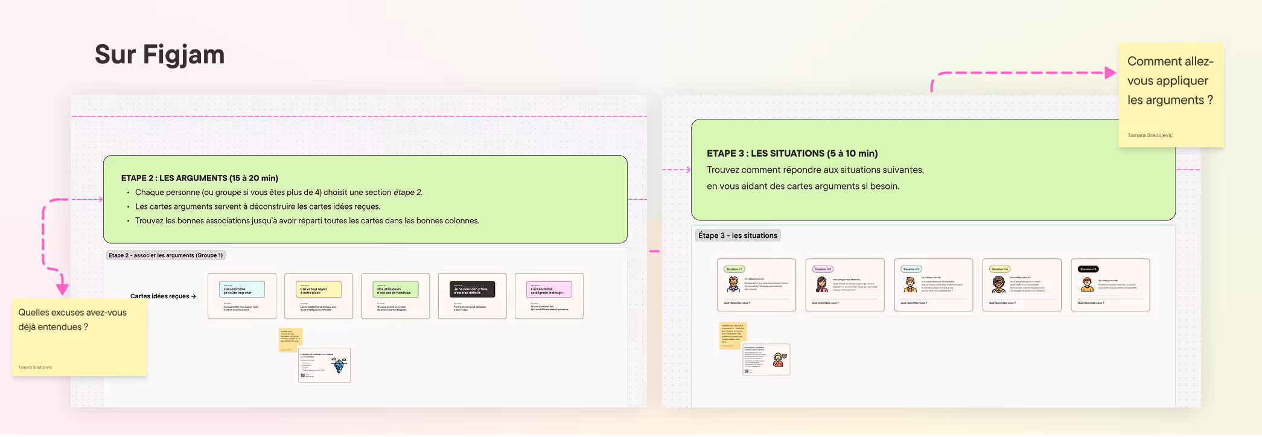Image resolution: width=1262 pixels, height=437 pixels.
Task: Select the Situation n°2 pink tag
Action: (823, 269)
